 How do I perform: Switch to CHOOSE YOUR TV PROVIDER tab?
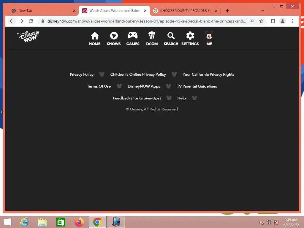tap(185, 11)
